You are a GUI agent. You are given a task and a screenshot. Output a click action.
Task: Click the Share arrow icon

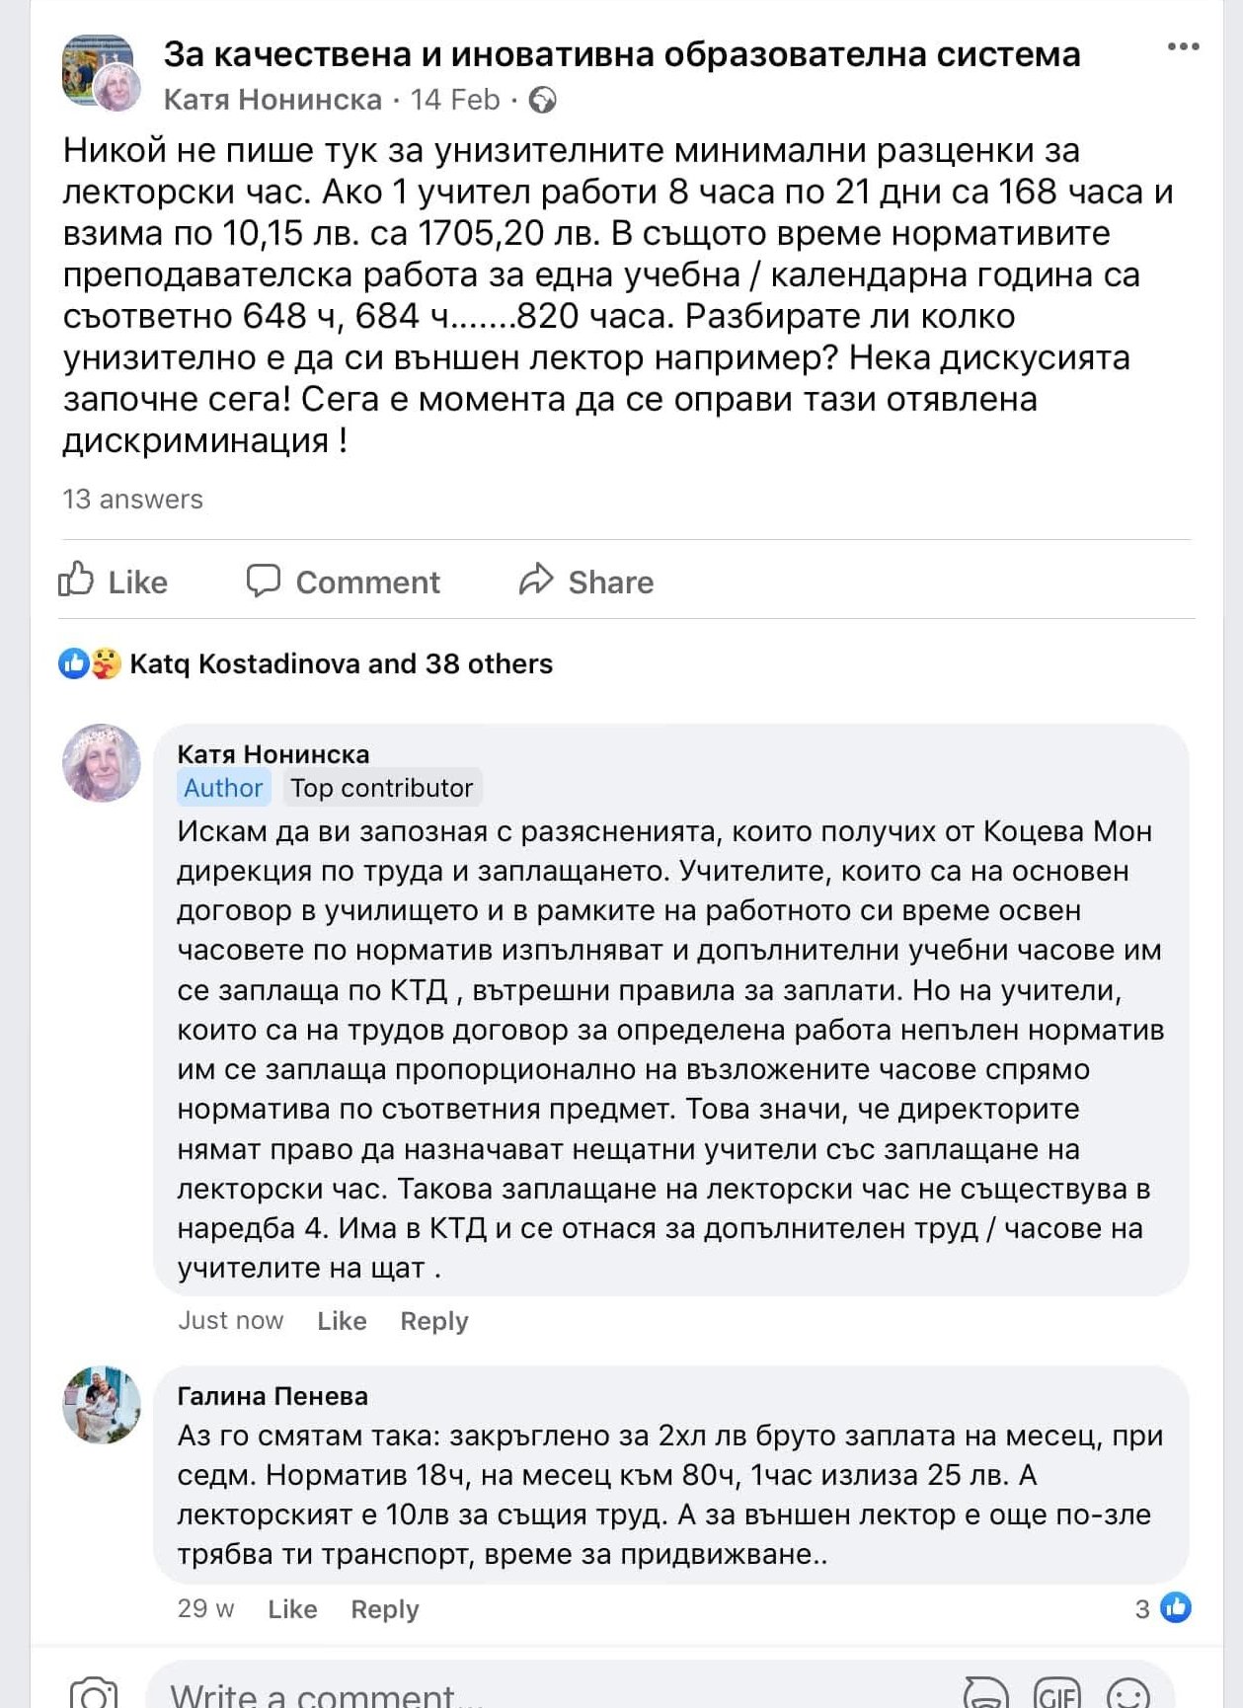536,581
